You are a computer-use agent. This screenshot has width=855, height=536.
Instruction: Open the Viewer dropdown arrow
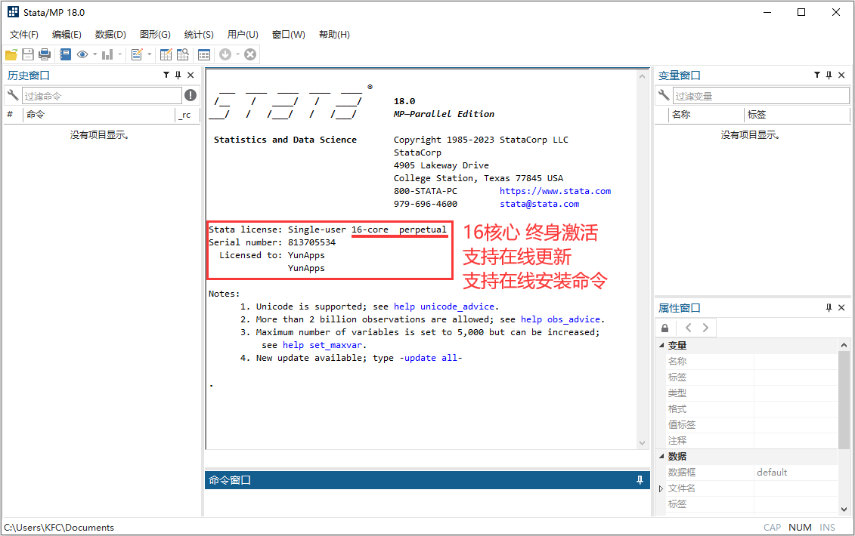tap(95, 54)
